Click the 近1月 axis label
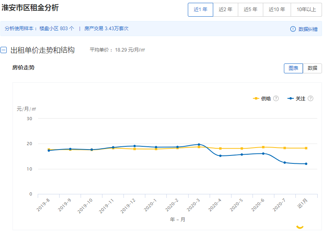The height and width of the screenshot is (232, 324). (x=302, y=203)
